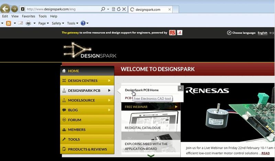Screen dimensions: 275x161
Task: Expand the DESIGNSPARK PCB arrow
Action: pos(109,90)
